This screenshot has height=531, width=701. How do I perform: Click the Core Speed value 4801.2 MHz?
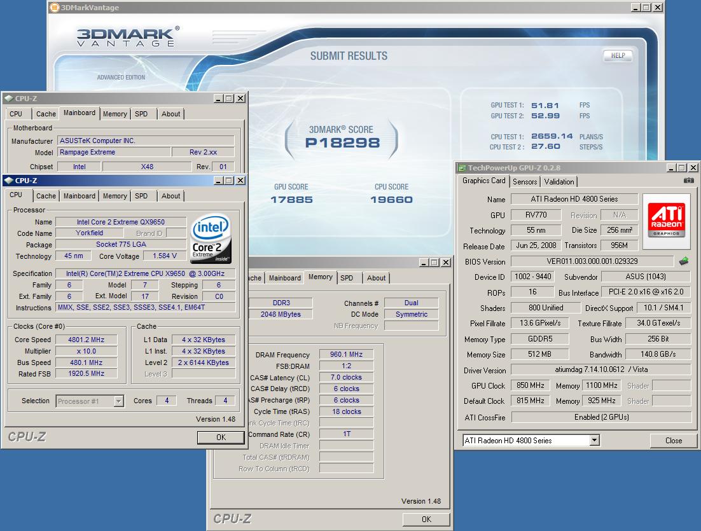coord(87,340)
